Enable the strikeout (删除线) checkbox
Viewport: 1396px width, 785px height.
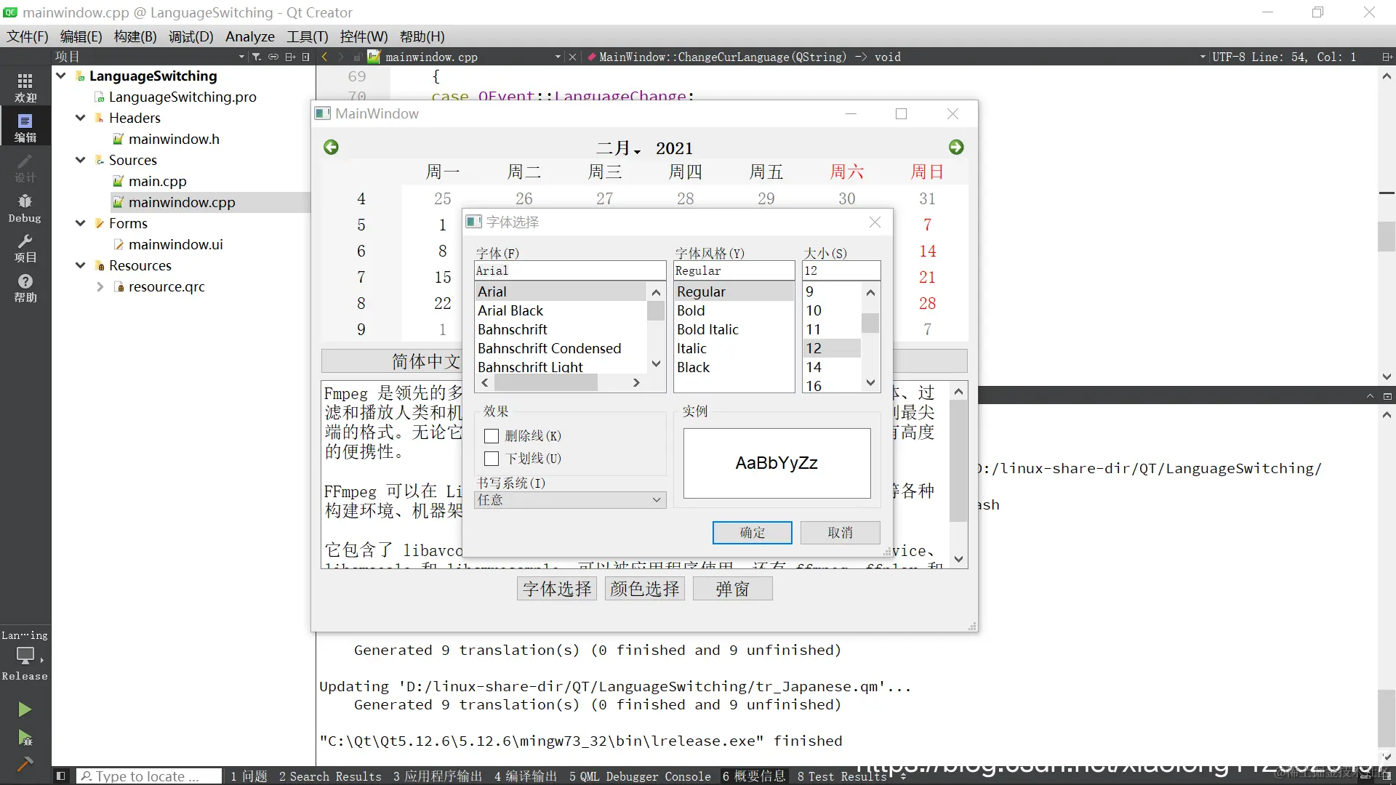tap(492, 436)
